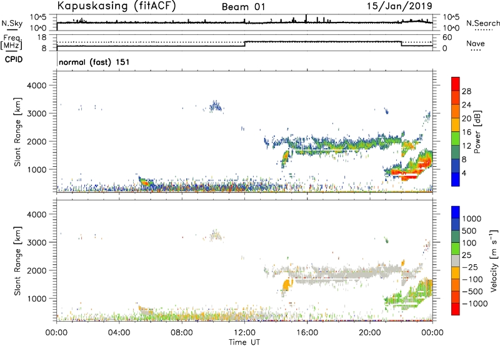Click "Slant Range [km]" label of the velocity panel
Screen dimensions: 500x346
click(x=18, y=261)
